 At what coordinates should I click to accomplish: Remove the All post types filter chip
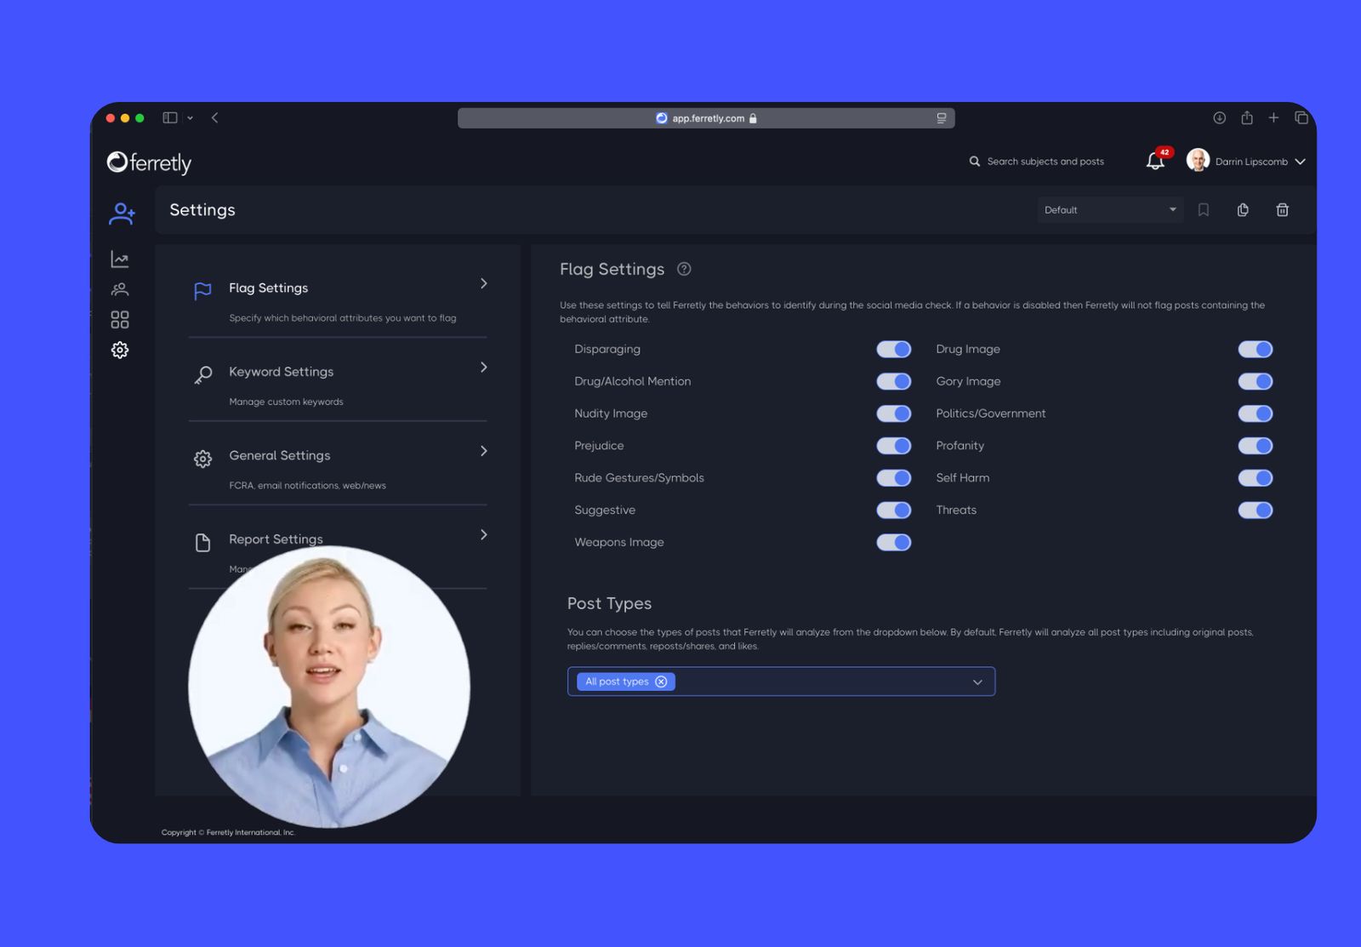click(661, 681)
